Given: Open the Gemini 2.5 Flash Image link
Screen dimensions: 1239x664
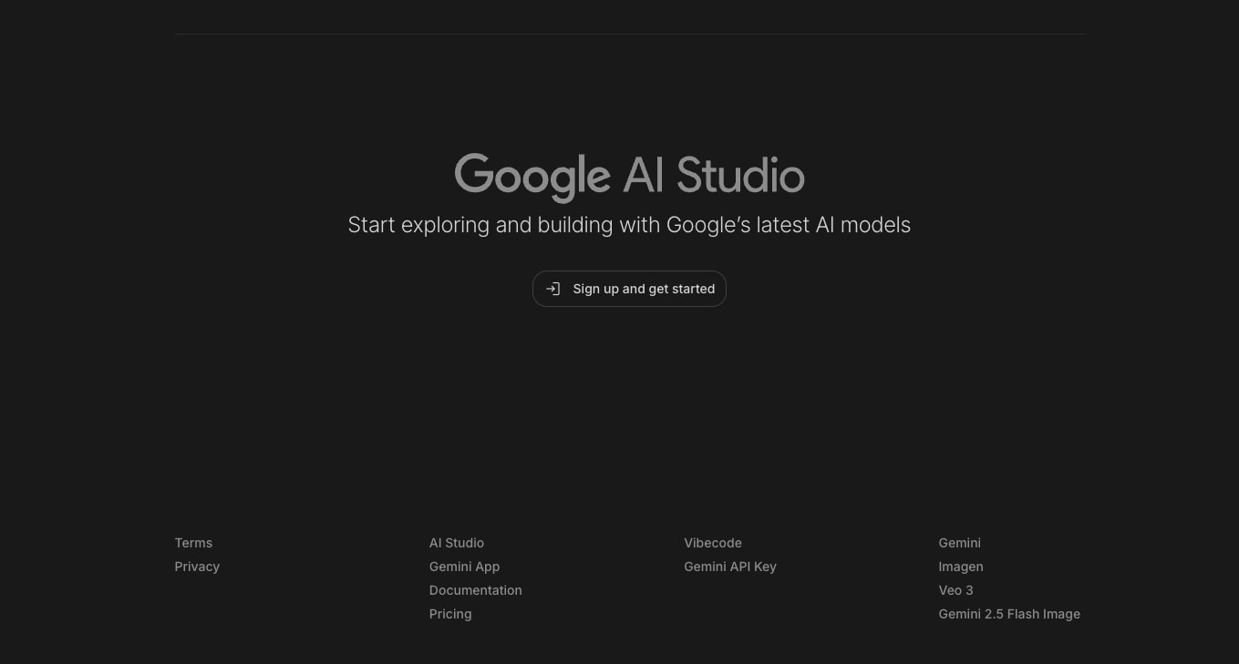Looking at the screenshot, I should (1009, 614).
